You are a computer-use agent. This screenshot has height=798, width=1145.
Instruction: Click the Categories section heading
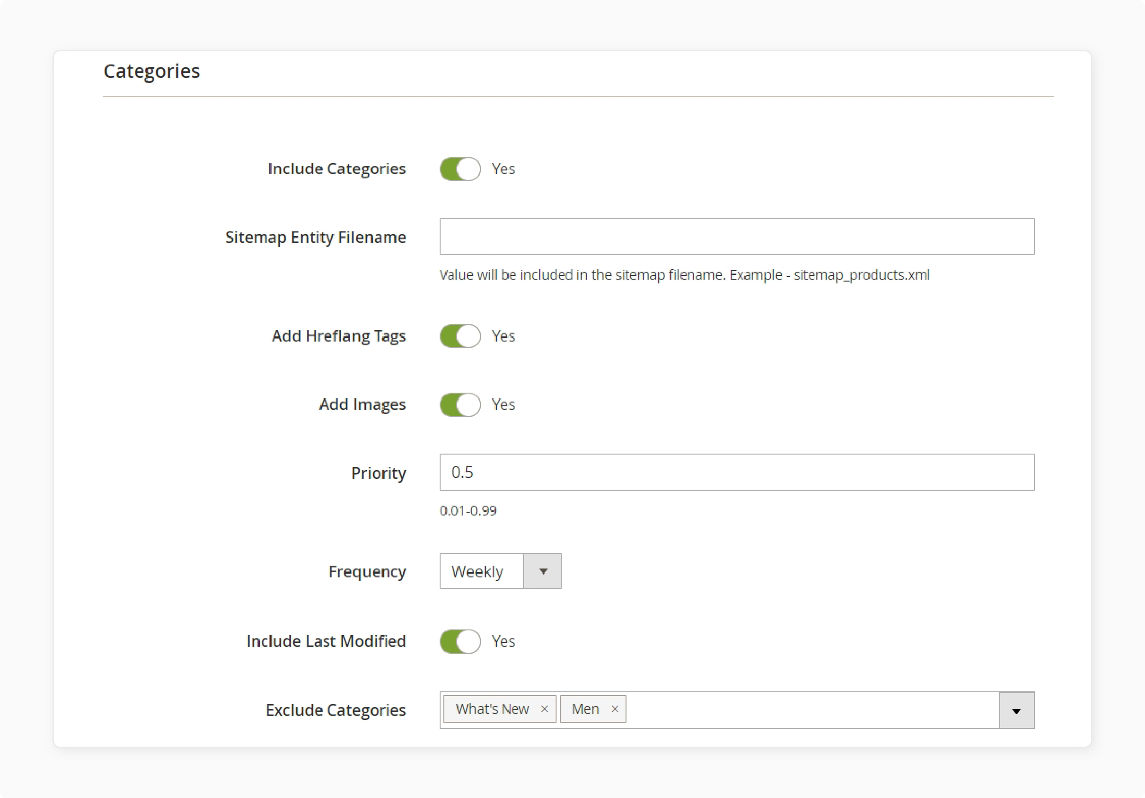152,72
